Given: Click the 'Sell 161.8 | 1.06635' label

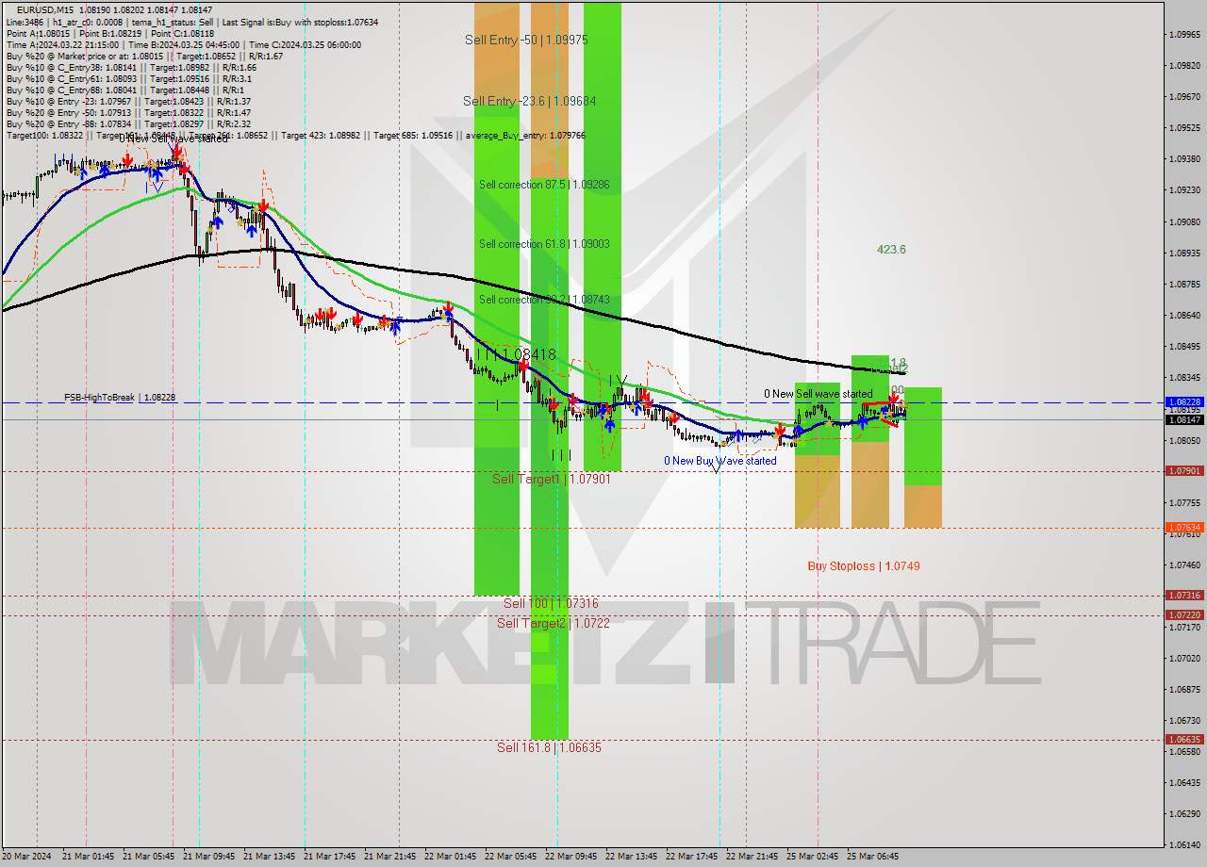Looking at the screenshot, I should 549,747.
